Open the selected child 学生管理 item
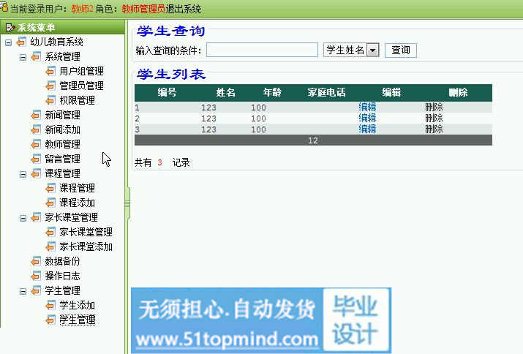 click(x=77, y=320)
